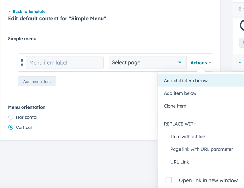Click the caret arrow inside Select page dropdown
This screenshot has width=244, height=188.
coord(180,62)
